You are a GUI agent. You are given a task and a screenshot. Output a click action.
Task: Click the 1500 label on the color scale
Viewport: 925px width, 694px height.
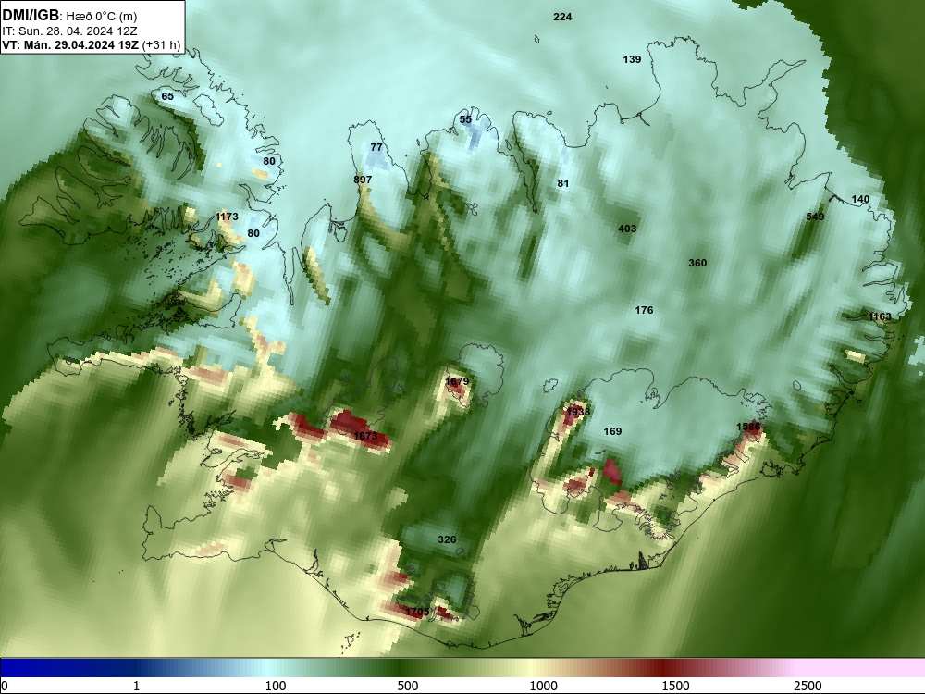[675, 686]
